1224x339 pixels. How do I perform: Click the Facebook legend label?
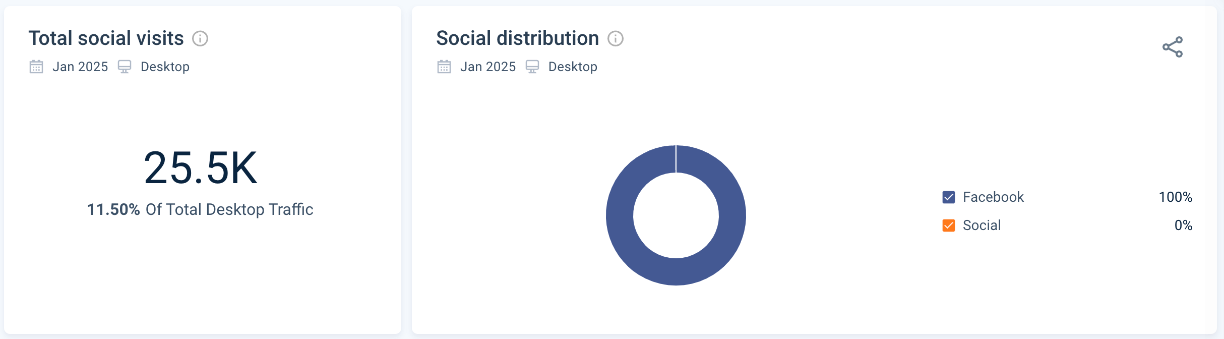coord(993,197)
